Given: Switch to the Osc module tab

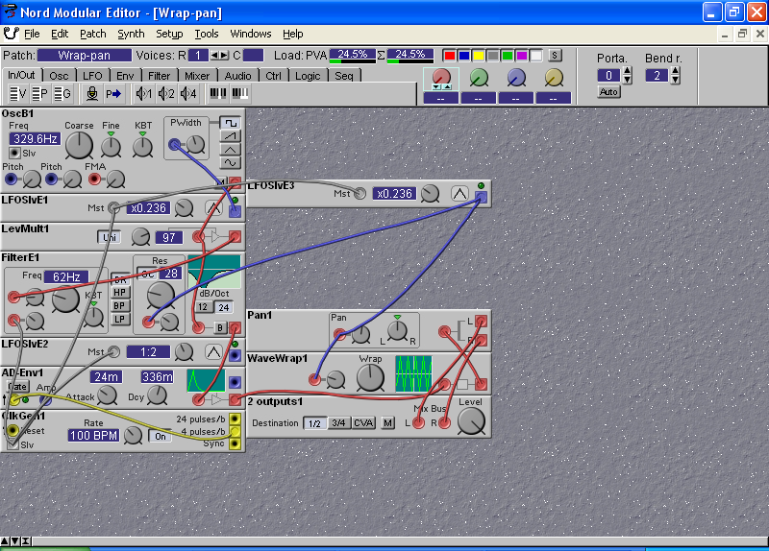Looking at the screenshot, I should [x=59, y=76].
